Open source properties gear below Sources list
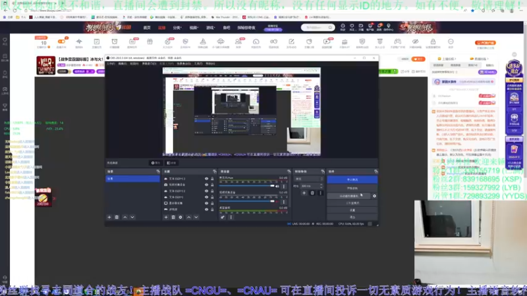Image resolution: width=527 pixels, height=296 pixels. click(x=180, y=217)
